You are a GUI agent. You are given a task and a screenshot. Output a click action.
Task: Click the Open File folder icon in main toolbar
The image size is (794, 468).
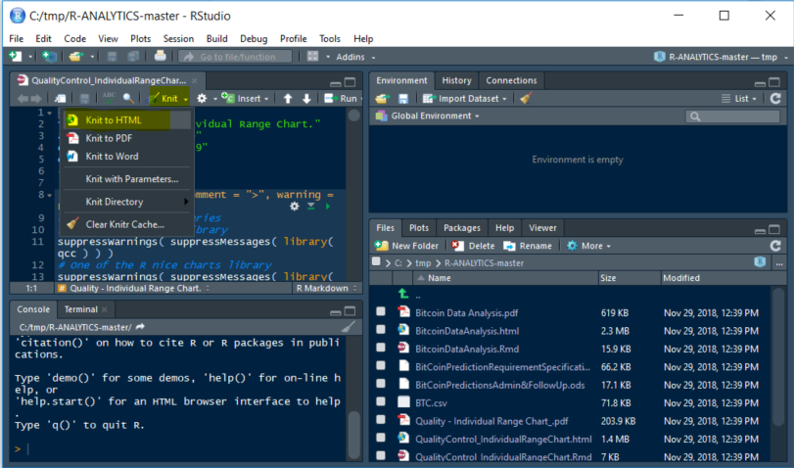click(76, 56)
